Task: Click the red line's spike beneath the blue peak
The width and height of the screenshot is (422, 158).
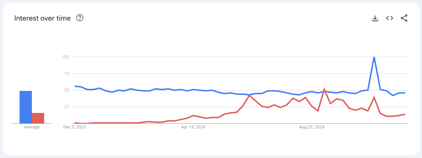Action: [374, 97]
